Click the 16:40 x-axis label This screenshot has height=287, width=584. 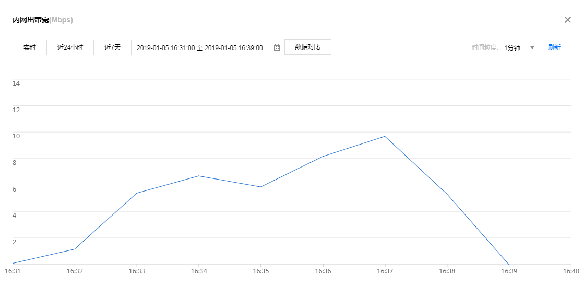click(570, 272)
